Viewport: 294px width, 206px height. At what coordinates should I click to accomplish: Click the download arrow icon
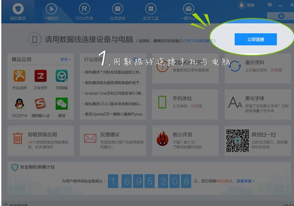coord(281,16)
